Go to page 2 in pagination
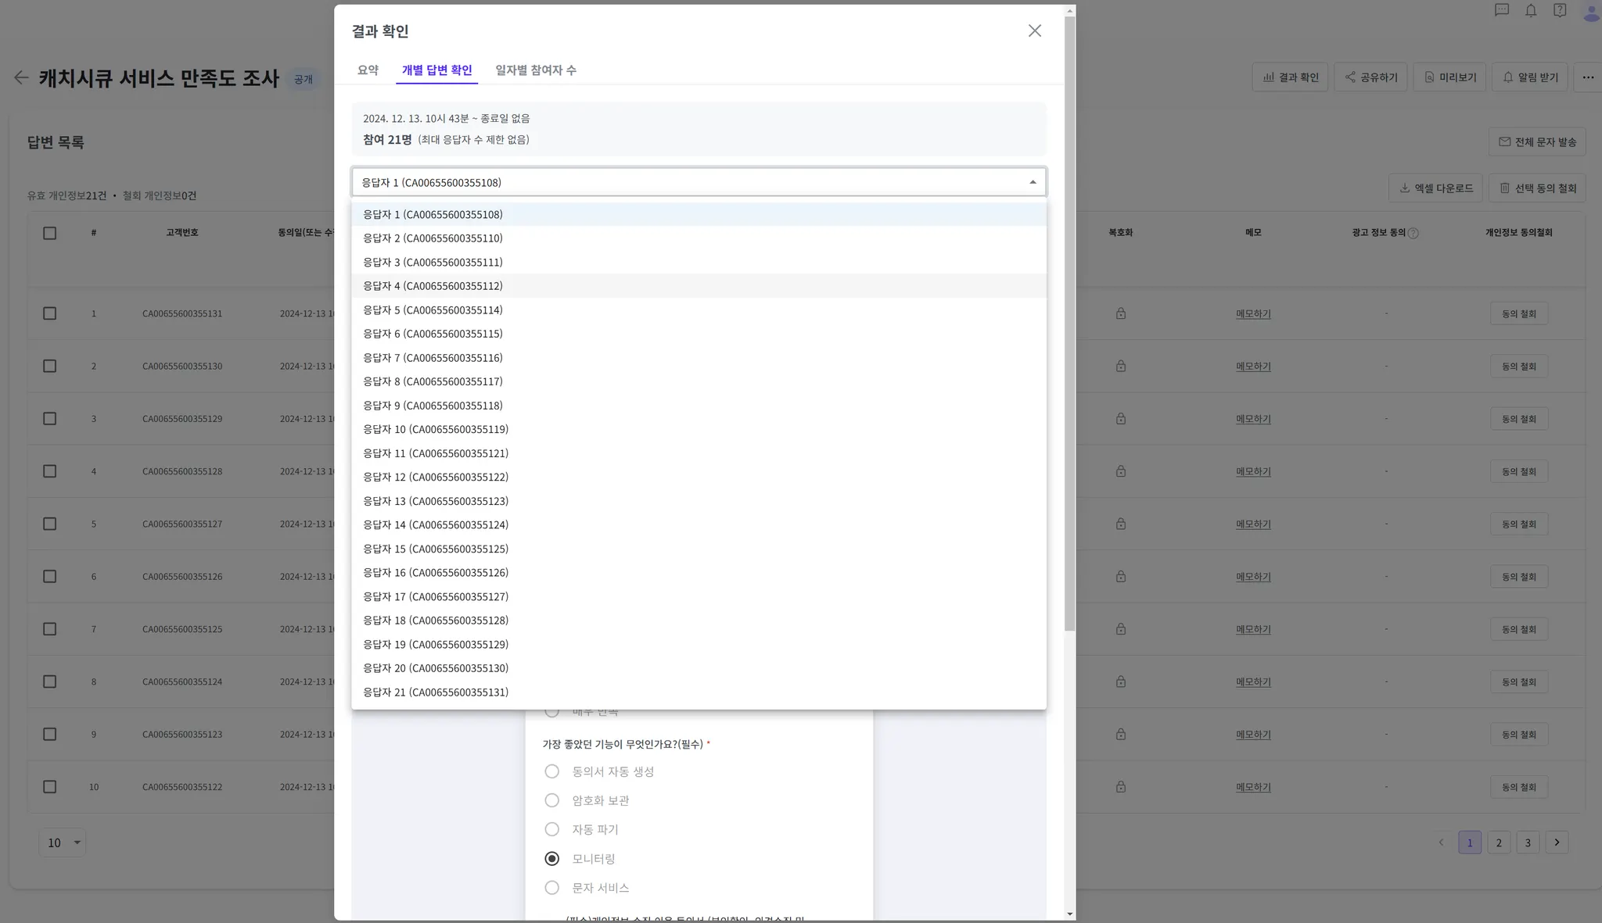Image resolution: width=1602 pixels, height=923 pixels. [x=1498, y=843]
